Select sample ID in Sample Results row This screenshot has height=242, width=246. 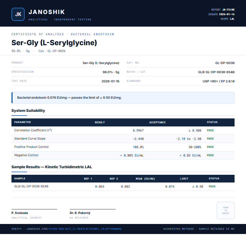(31, 186)
